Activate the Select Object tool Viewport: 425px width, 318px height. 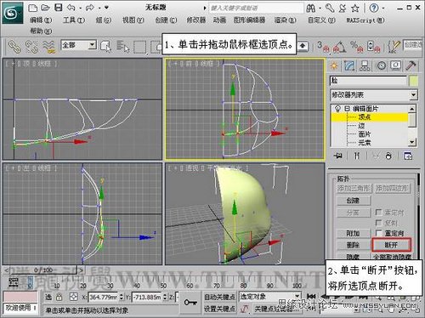105,46
